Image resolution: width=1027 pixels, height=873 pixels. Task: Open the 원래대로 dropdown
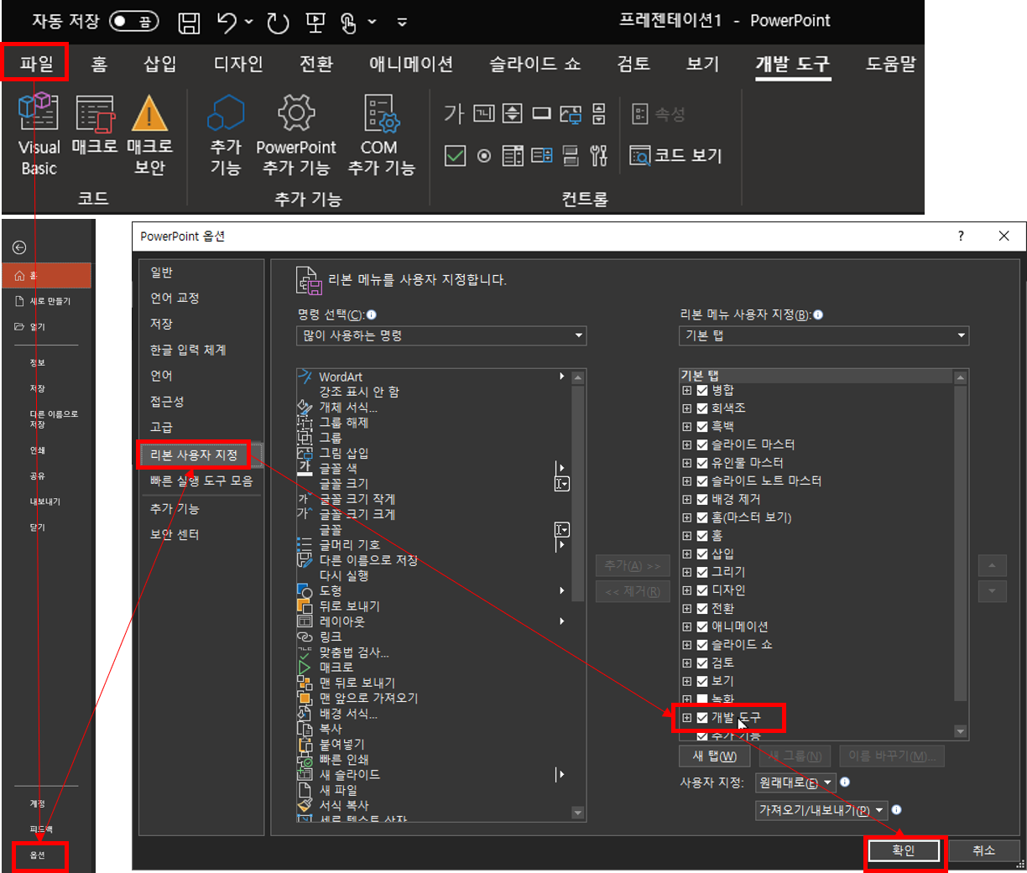[795, 782]
